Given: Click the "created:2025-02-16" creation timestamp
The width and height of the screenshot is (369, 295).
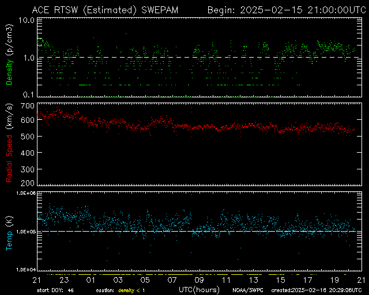Looking at the screenshot, I should click(317, 290).
